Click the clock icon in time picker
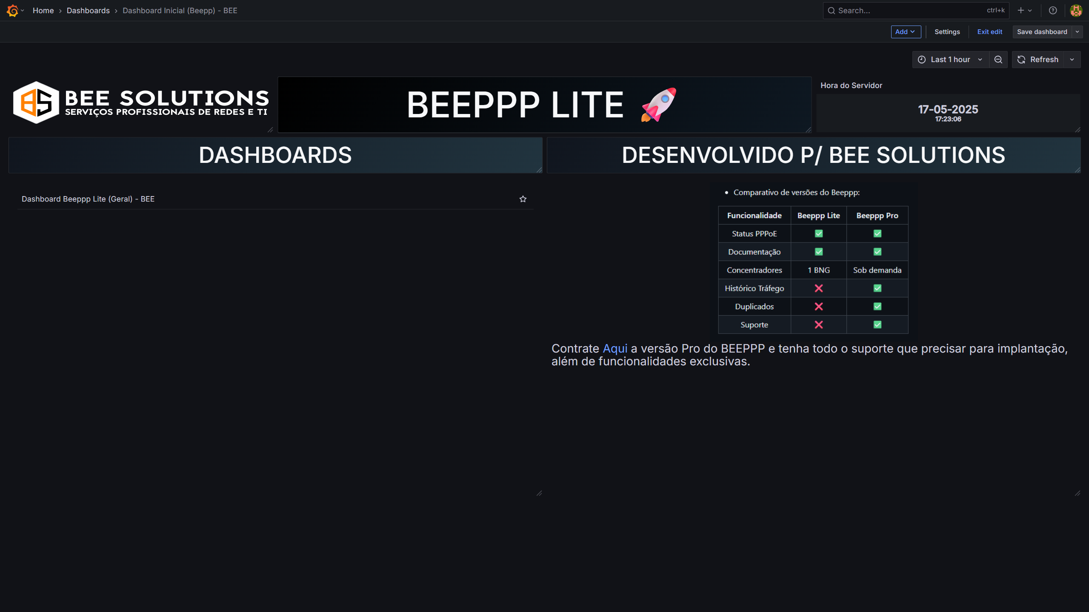The width and height of the screenshot is (1089, 612). click(921, 59)
